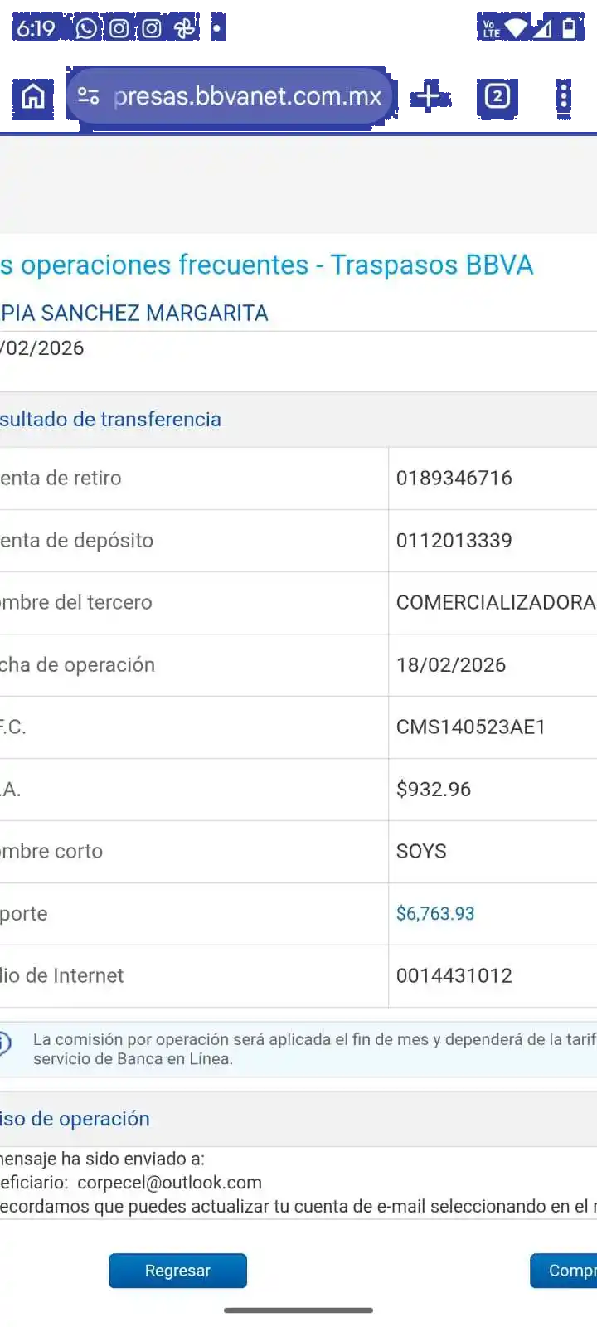Screen dimensions: 597x1327
Task: Tap the withdrawal account number 0189346716
Action: tap(454, 479)
